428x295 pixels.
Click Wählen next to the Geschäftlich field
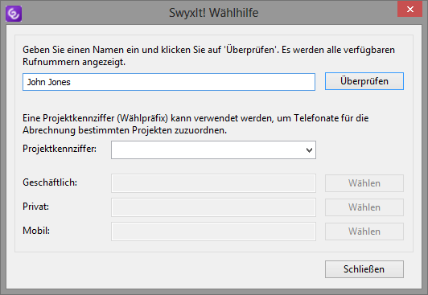point(364,183)
